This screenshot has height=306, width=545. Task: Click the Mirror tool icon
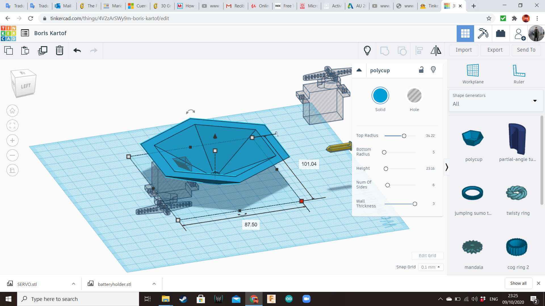pos(436,50)
